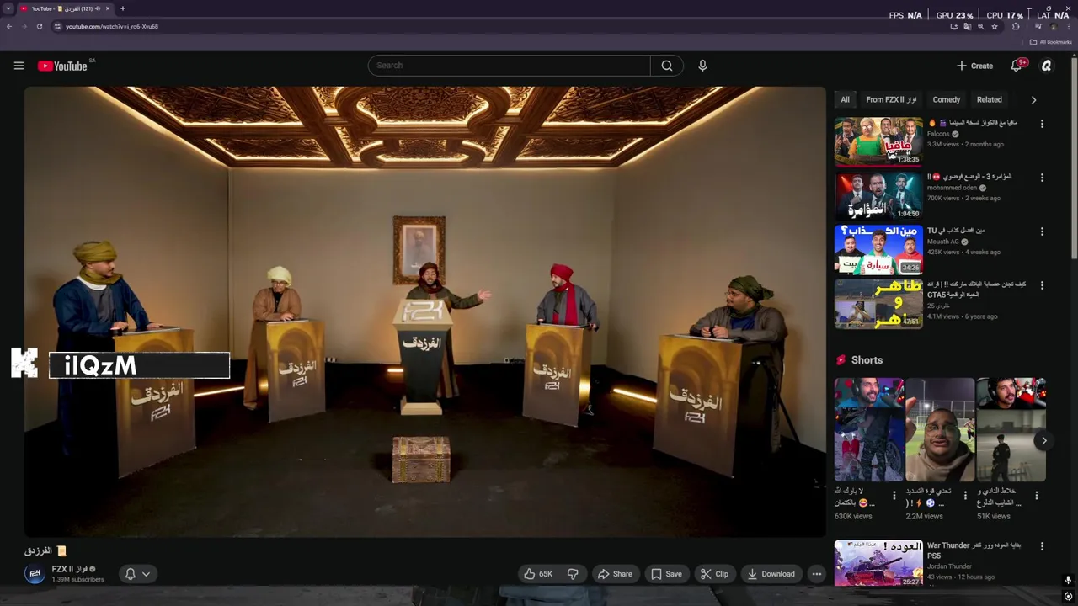Mute the YouTube tab via speaker icon
The width and height of the screenshot is (1078, 606).
[98, 8]
